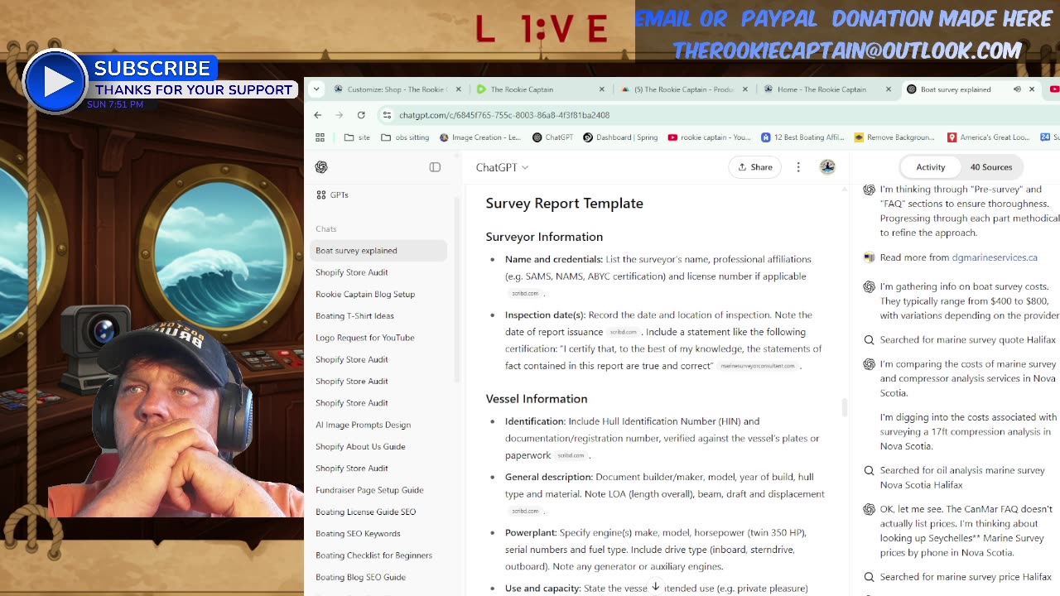Screen dimensions: 1060x596
Task: Open rookie captain YouTube bookmark
Action: [x=710, y=137]
